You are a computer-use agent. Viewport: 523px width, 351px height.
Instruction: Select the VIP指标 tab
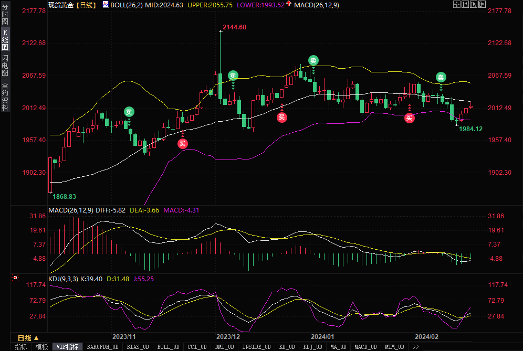click(x=67, y=347)
